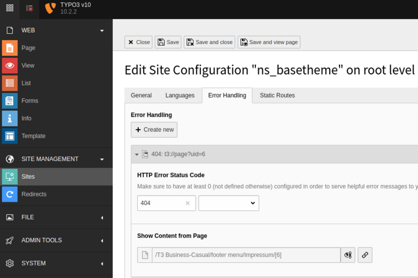Expand the ADMIN TOOLS module group
This screenshot has width=418, height=278.
pos(102,240)
